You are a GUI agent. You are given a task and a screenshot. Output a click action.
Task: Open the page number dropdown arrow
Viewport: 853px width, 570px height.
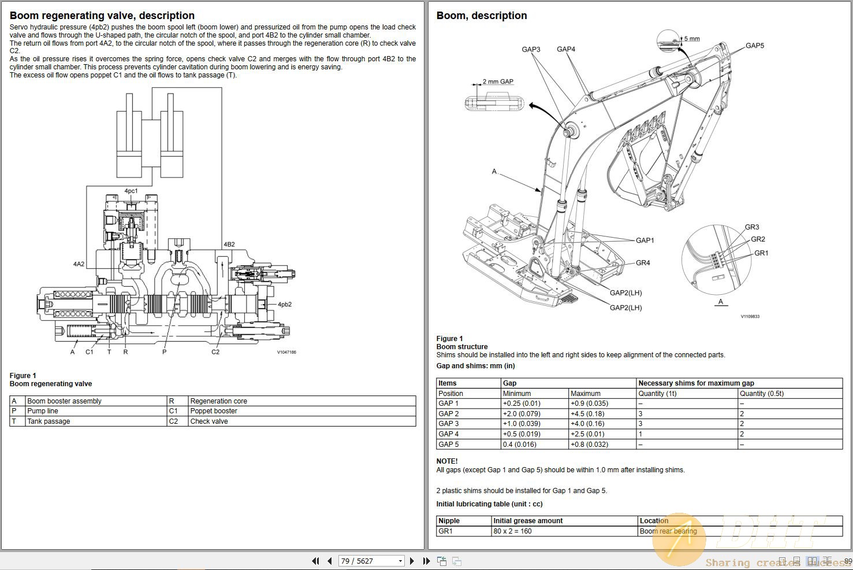tap(400, 561)
